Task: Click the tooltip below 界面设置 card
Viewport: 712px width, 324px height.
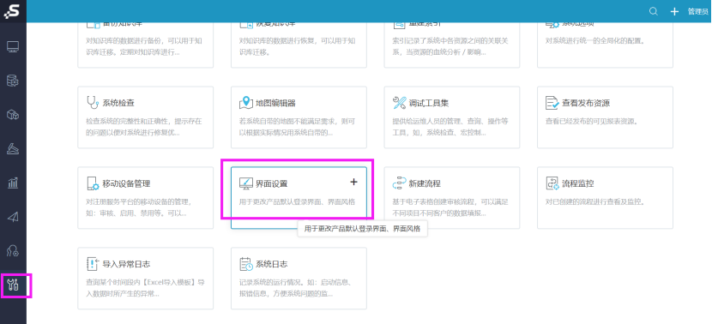Action: click(362, 229)
